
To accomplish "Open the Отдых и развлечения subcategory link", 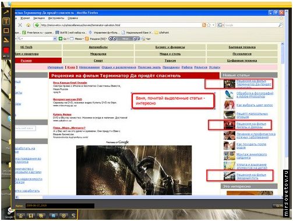I will click(119, 67).
